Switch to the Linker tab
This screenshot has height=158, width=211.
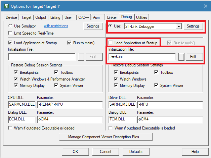point(112,17)
